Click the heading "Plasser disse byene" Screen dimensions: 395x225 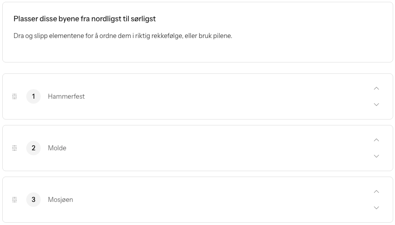[85, 19]
